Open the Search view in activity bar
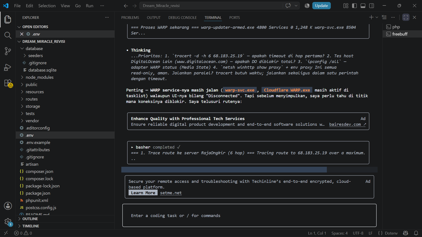 (8, 35)
